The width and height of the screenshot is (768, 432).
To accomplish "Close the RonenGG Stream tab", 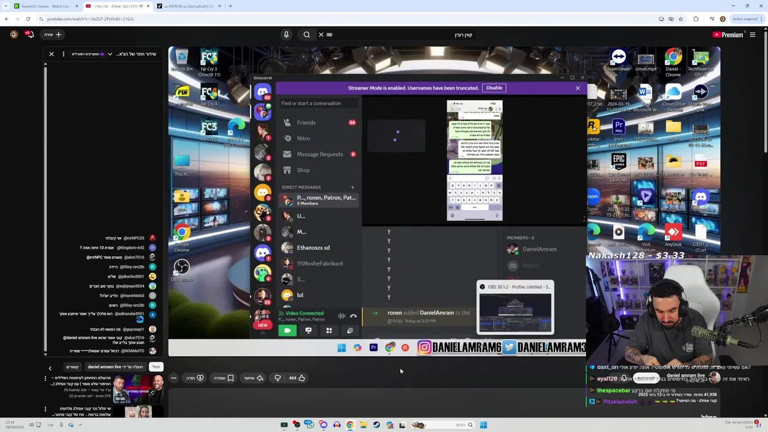I will point(76,6).
